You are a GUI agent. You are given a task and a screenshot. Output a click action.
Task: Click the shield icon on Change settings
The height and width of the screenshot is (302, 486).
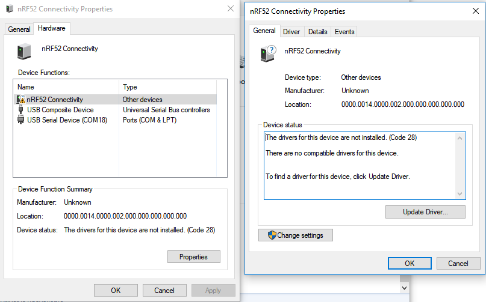point(272,235)
